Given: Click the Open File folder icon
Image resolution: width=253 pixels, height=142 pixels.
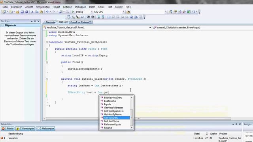Looking at the screenshot, I should click(x=17, y=12).
